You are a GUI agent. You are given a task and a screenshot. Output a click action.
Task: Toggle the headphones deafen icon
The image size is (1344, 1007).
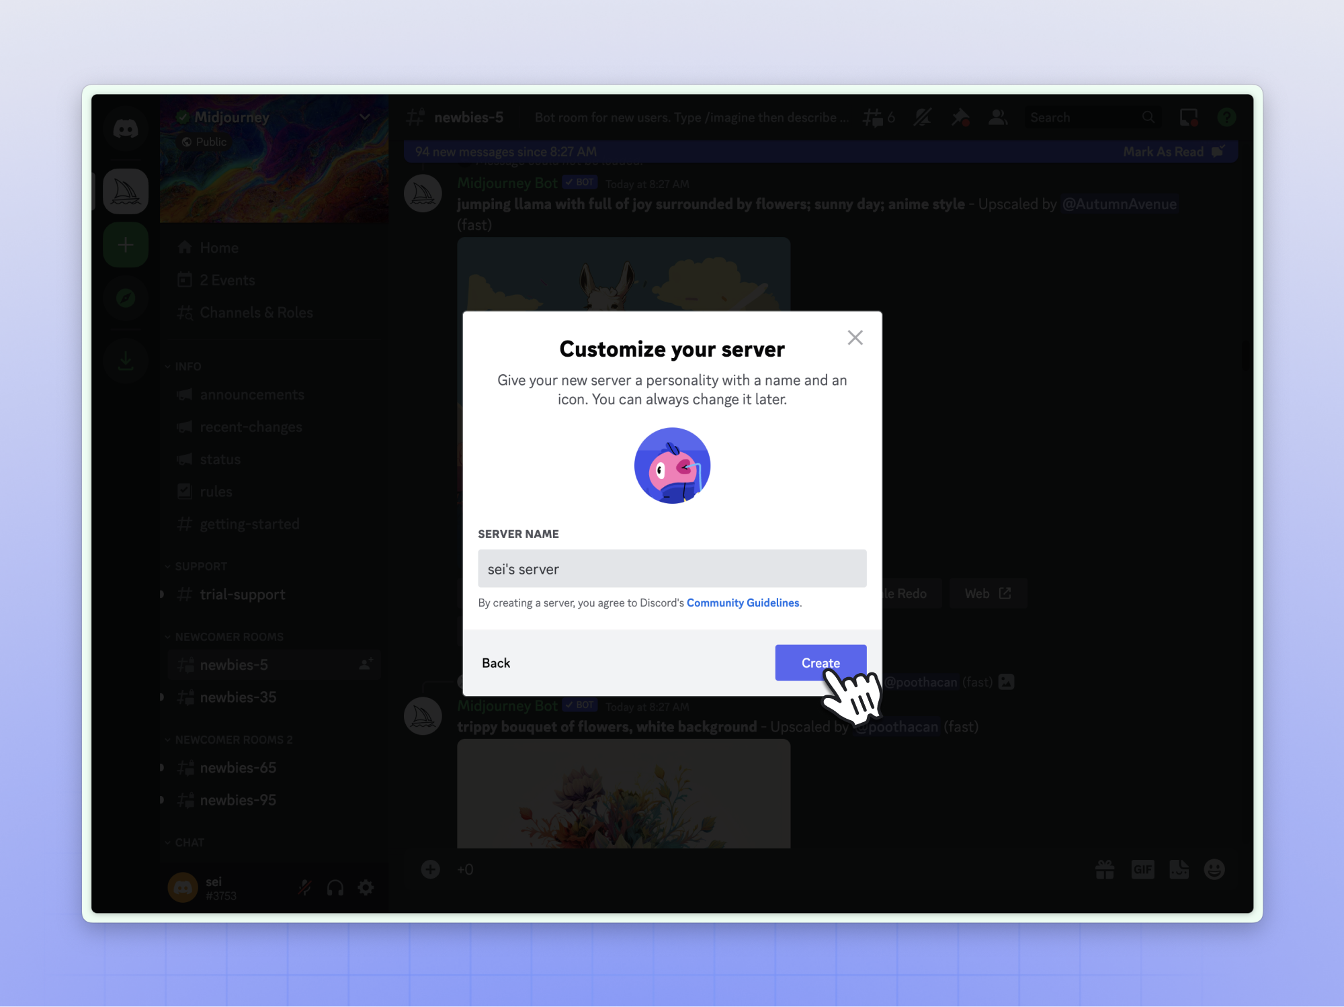click(335, 888)
